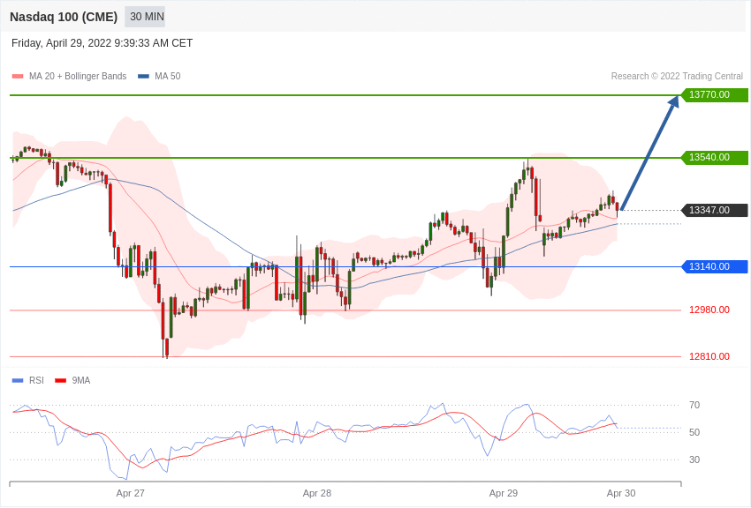Select the 13347.00 current price label
751x508 pixels.
click(714, 210)
